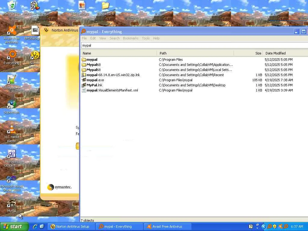Screen dimensions: 308x231
Task: Click the 4/19/2025 3:39 AM date cell
Action: click(x=279, y=90)
